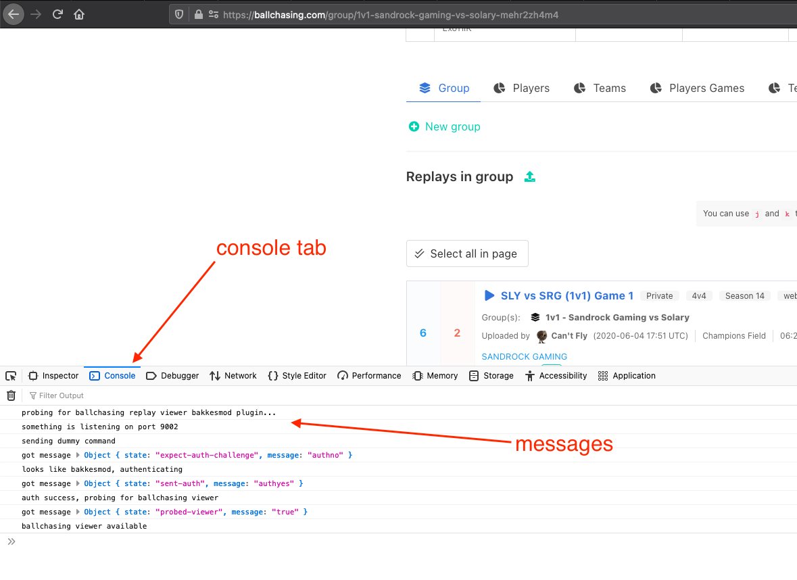Select 'something is listening on port 9002' line

point(99,427)
